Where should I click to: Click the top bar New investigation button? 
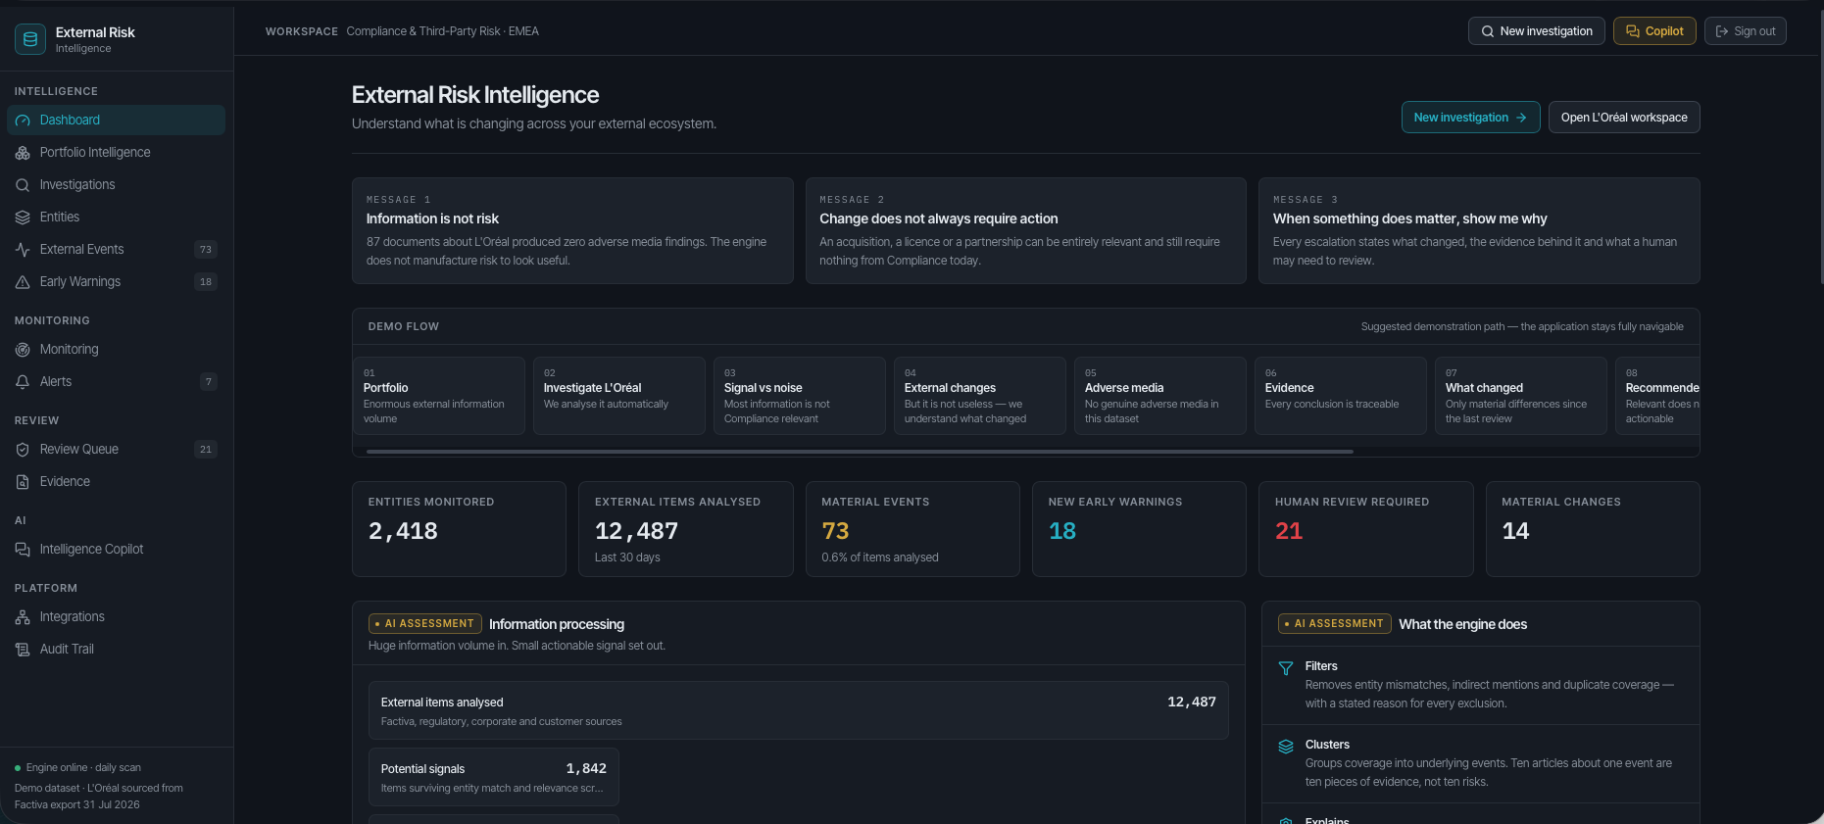(x=1536, y=31)
